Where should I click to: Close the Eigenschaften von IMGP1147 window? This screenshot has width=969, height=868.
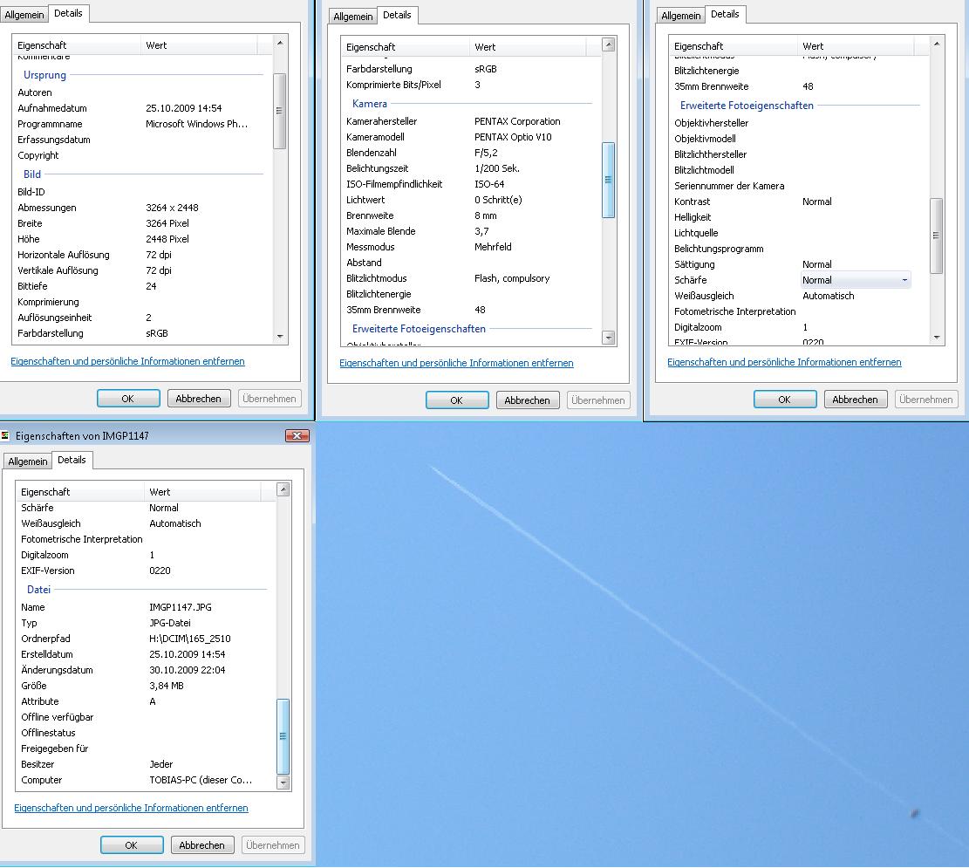pyautogui.click(x=297, y=436)
